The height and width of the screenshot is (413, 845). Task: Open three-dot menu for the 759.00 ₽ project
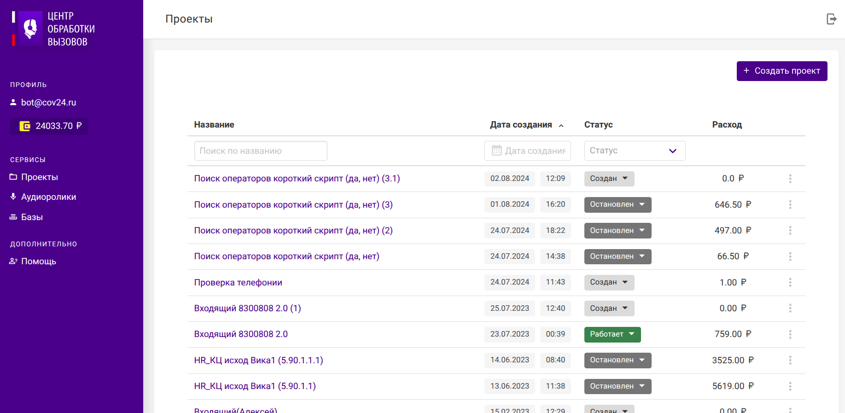click(x=790, y=334)
